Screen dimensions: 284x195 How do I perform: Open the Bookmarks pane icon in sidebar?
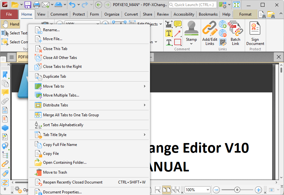point(5,75)
